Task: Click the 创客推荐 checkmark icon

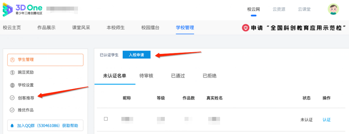Action: click(x=12, y=98)
